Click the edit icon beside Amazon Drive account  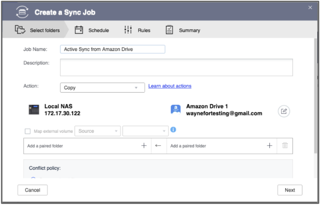283,111
